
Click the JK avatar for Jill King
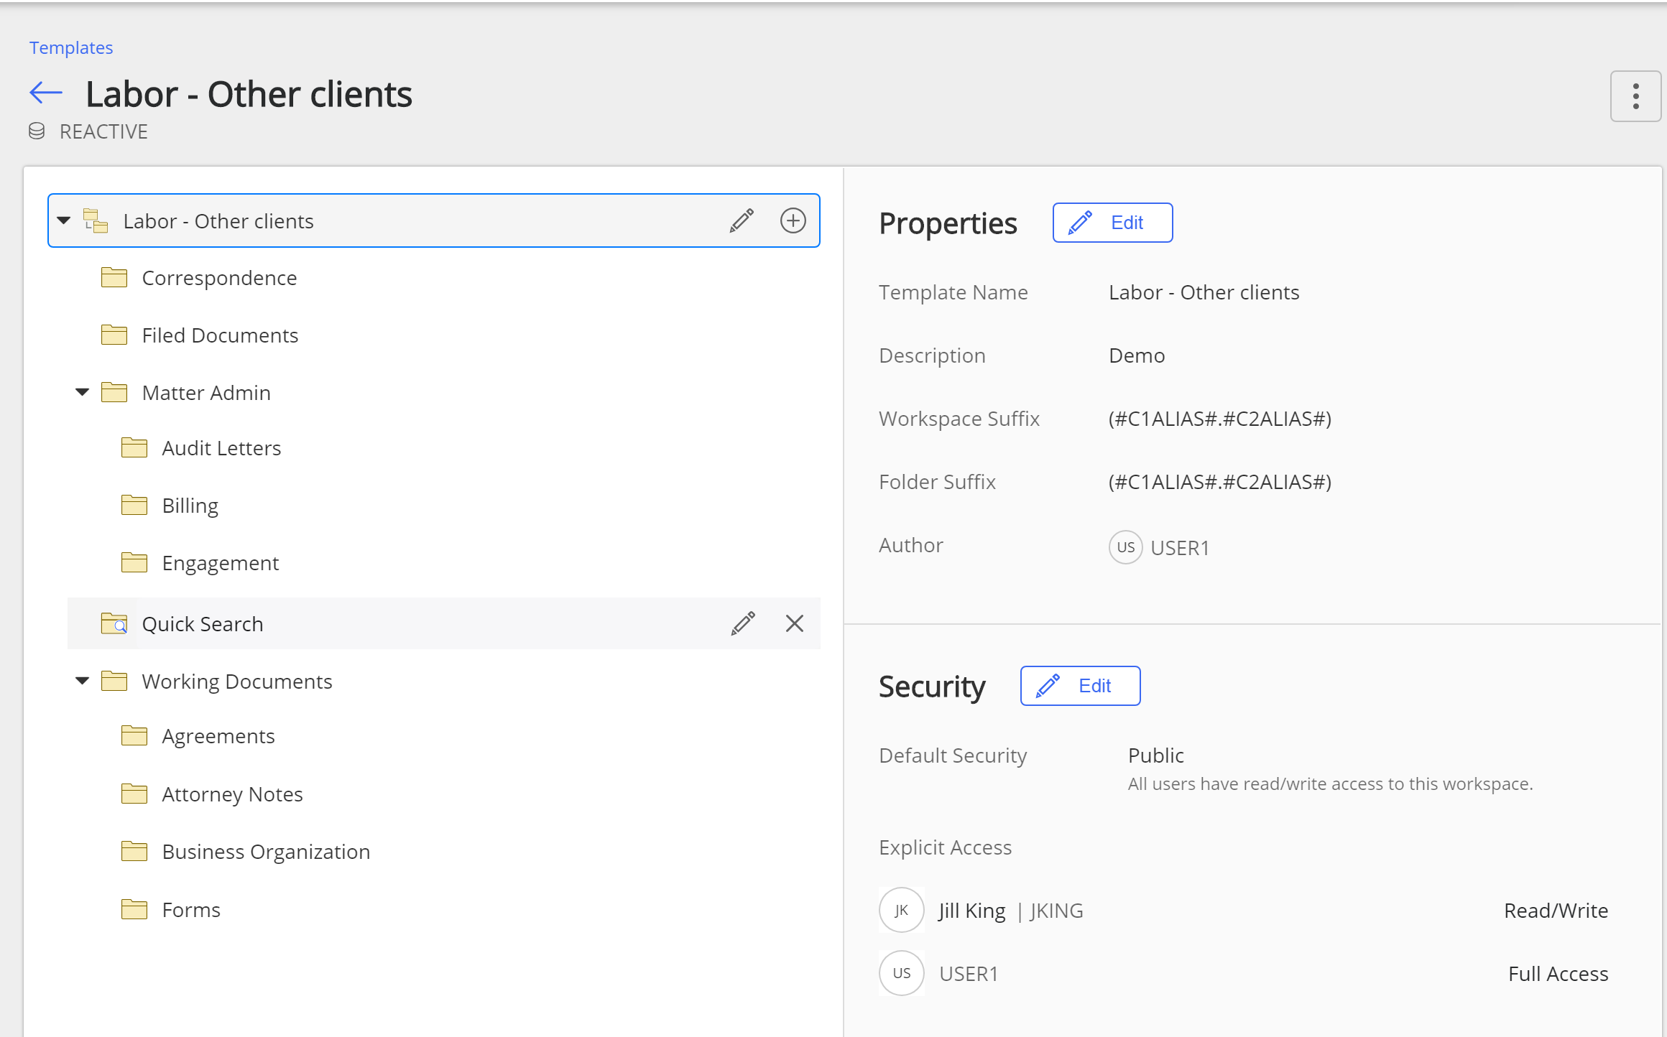(901, 910)
